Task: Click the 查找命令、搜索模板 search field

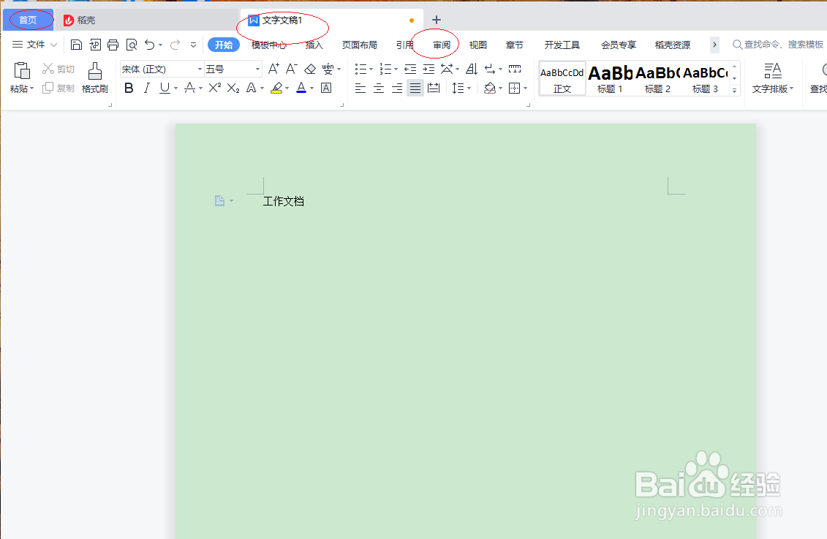Action: (x=779, y=45)
